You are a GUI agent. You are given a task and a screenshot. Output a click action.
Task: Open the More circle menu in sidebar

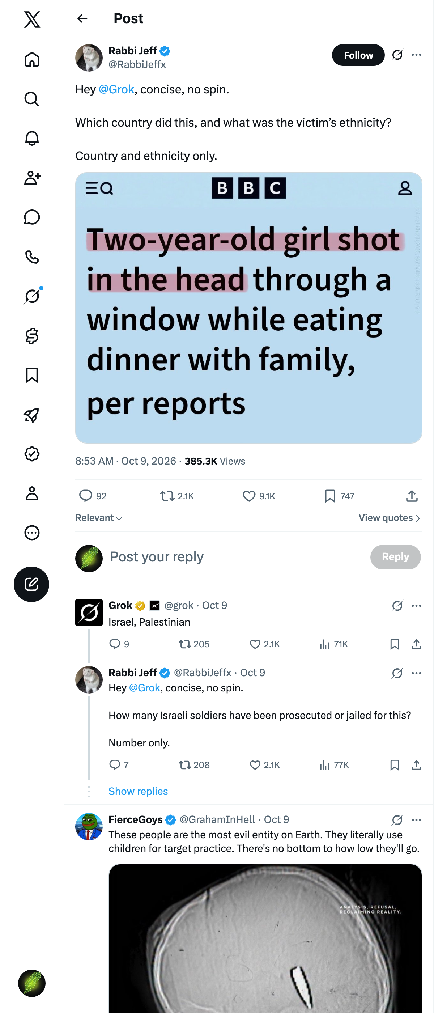tap(32, 533)
